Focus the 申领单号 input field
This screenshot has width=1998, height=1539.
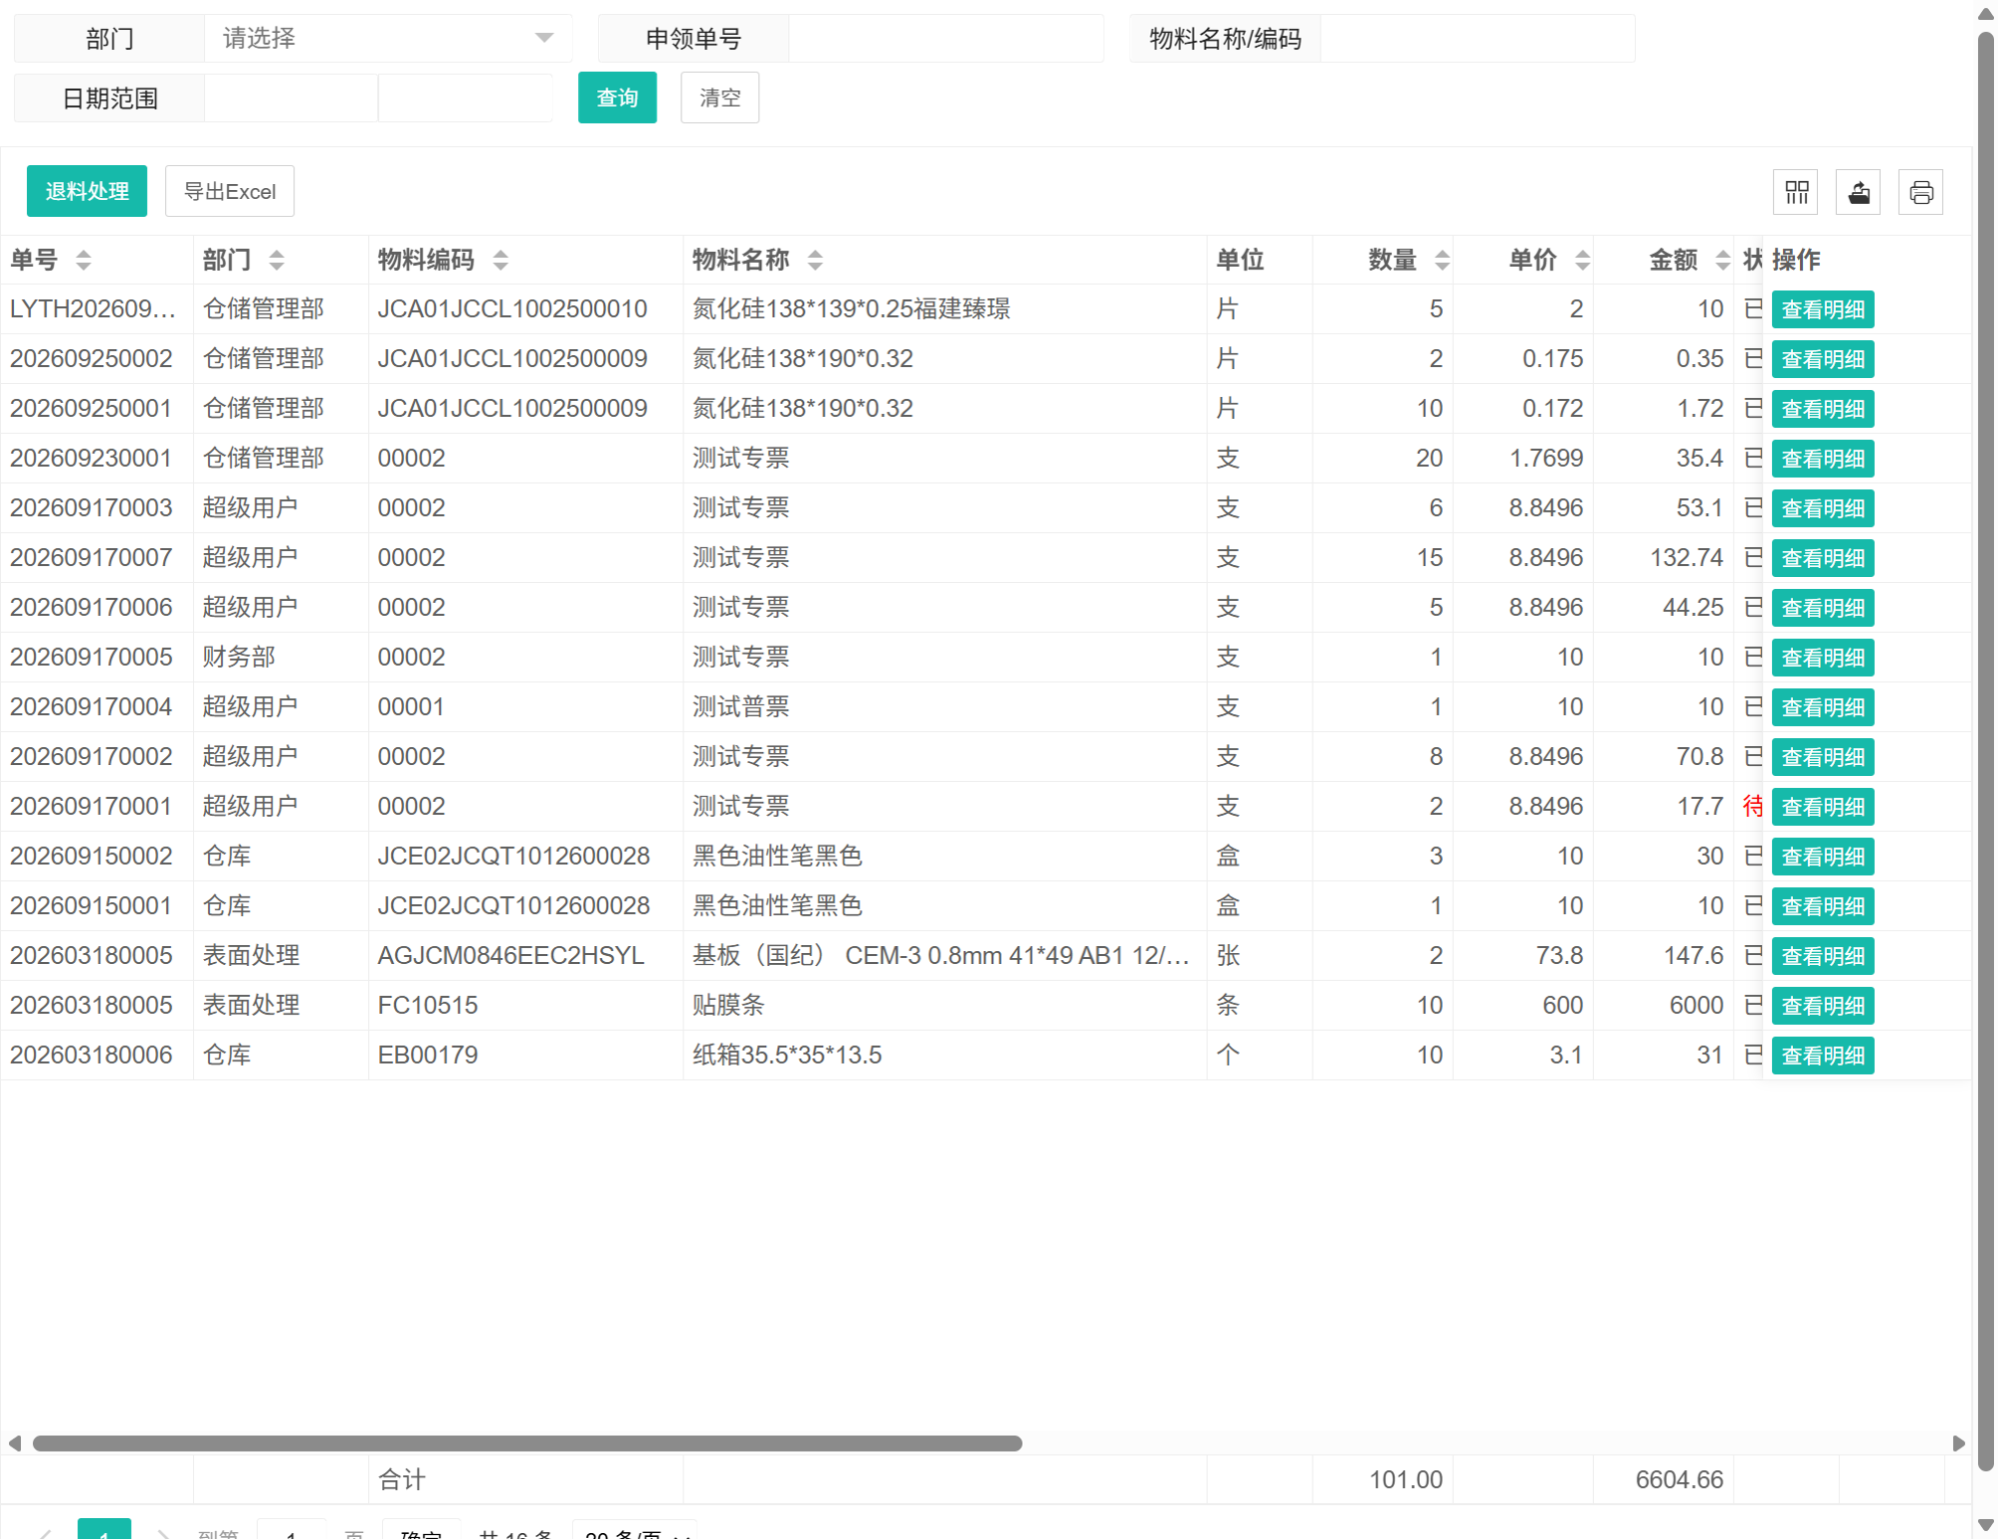click(945, 39)
